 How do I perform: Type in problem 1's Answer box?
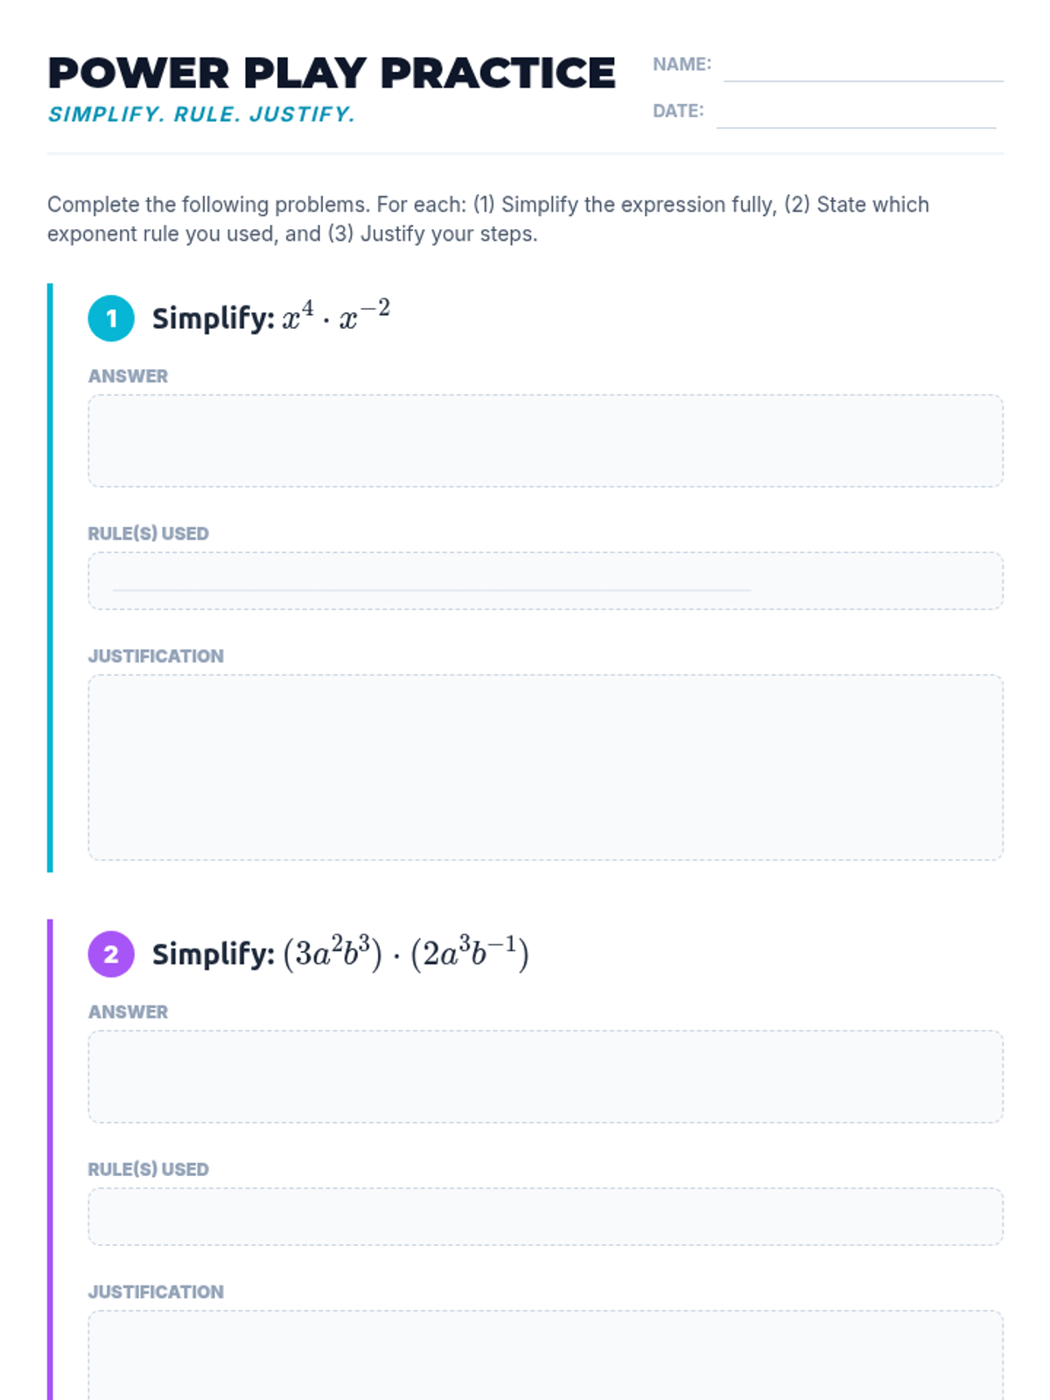tap(545, 441)
